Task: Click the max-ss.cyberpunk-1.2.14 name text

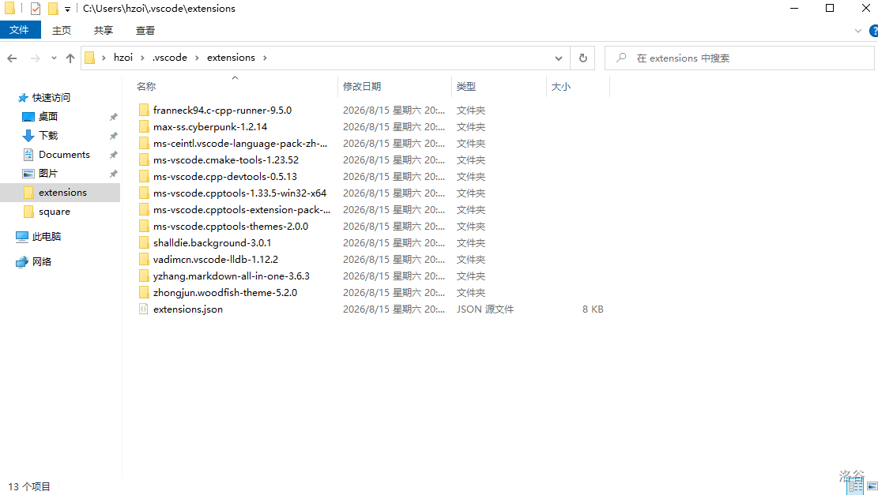Action: (x=210, y=127)
